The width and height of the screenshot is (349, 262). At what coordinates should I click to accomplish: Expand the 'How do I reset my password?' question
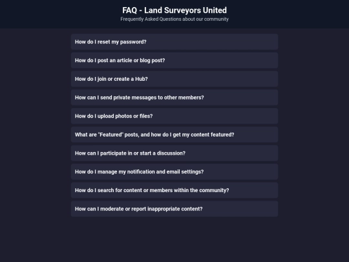click(x=174, y=42)
